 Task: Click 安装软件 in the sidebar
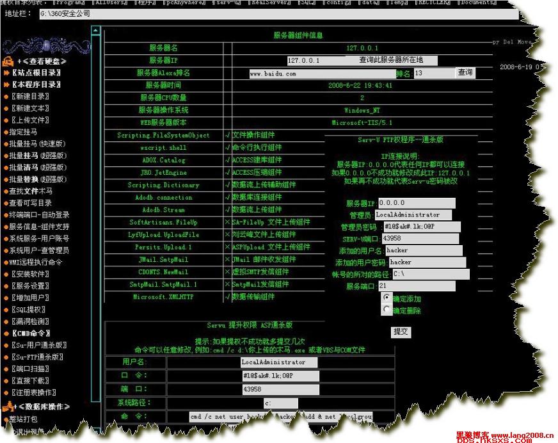30,274
